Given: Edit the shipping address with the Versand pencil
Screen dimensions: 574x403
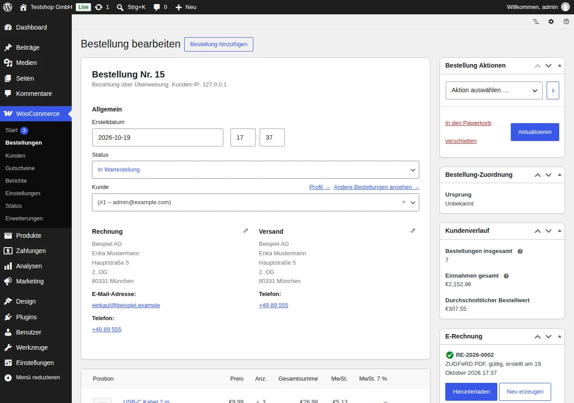Looking at the screenshot, I should click(413, 231).
